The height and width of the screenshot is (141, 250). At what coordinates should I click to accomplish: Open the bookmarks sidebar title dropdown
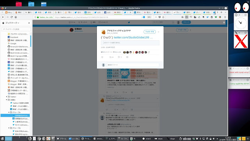pos(12,23)
